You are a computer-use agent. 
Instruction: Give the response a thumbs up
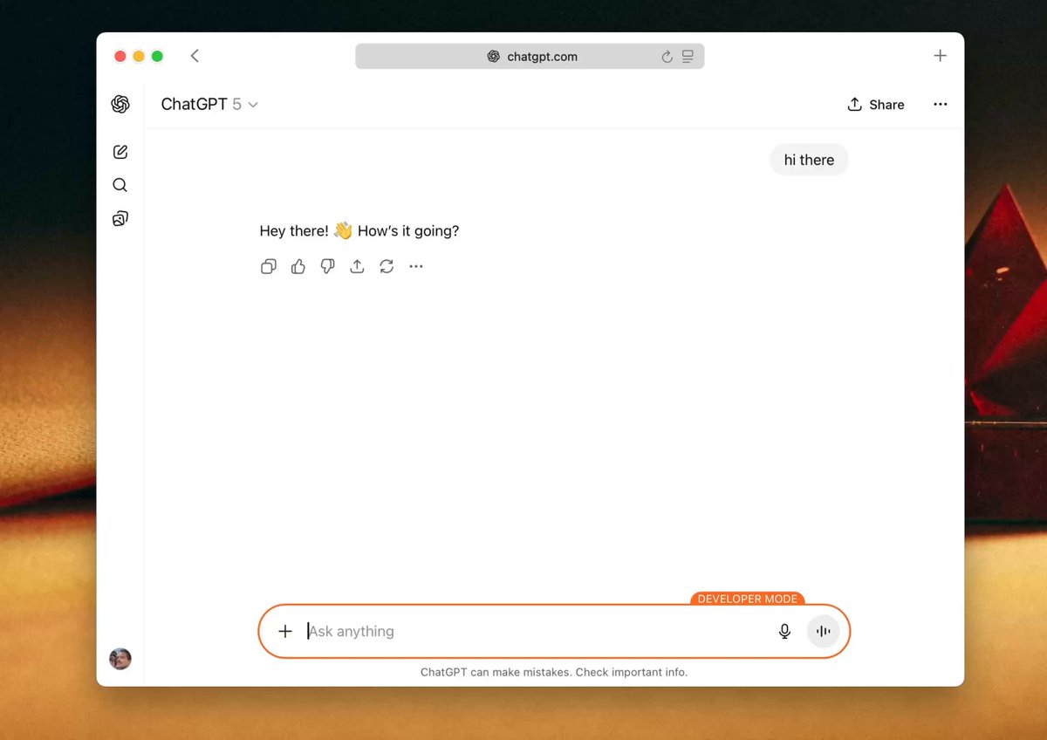click(298, 266)
